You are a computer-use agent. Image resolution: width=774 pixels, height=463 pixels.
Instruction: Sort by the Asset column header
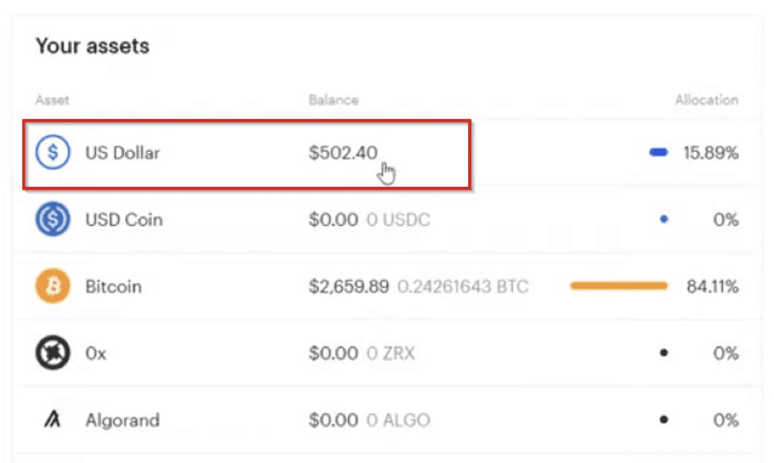pos(52,100)
